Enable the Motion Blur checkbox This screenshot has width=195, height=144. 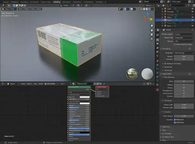(x=163, y=137)
